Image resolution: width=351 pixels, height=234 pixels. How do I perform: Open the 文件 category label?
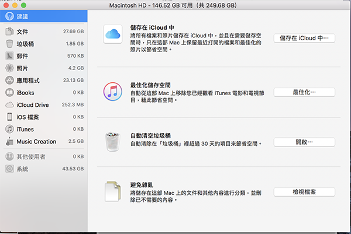22,32
